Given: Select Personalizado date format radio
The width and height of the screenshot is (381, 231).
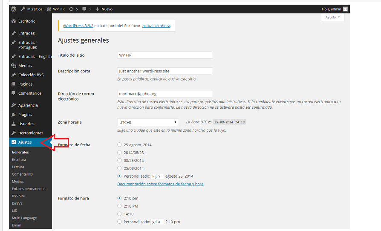Looking at the screenshot, I should pyautogui.click(x=119, y=176).
